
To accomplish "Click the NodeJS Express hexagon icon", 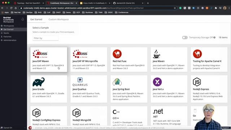I will (197, 82).
